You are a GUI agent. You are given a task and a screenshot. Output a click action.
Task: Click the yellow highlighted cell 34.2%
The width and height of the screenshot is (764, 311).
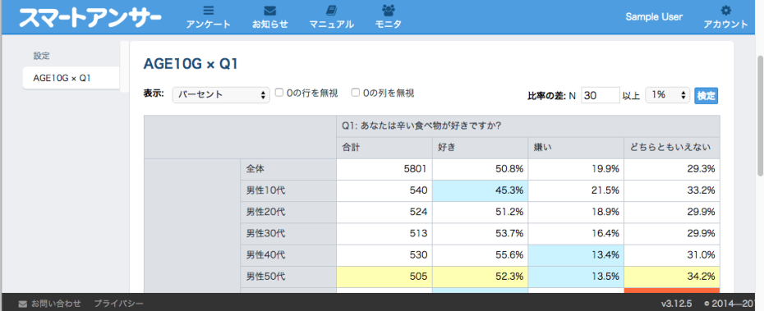(672, 277)
